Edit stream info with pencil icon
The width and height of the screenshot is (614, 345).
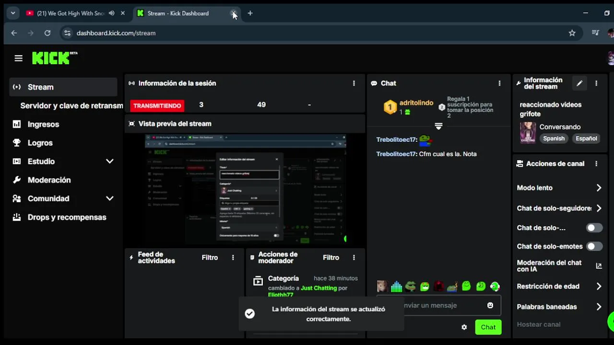579,83
